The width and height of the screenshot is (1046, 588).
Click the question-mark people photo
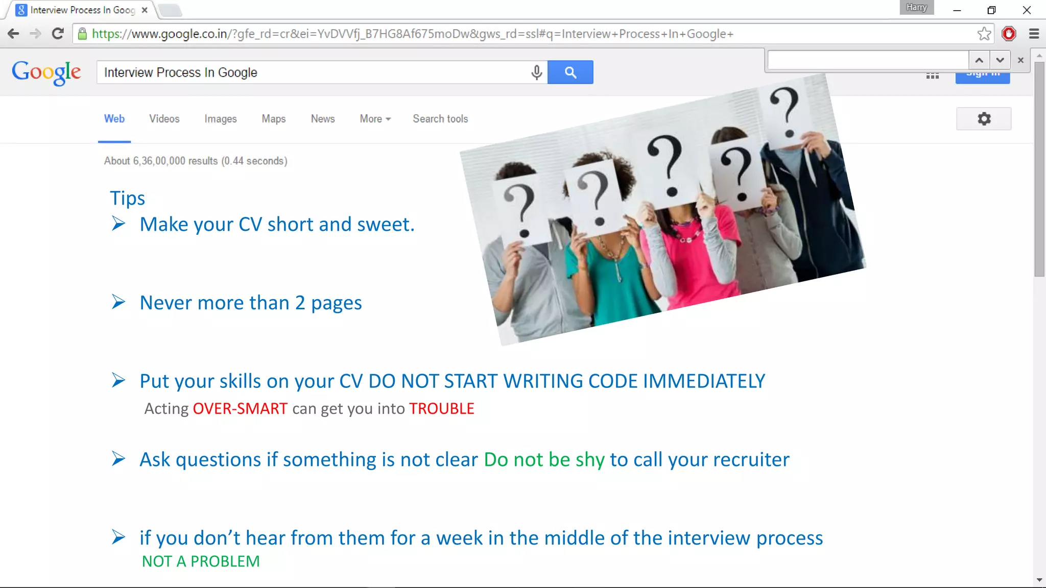(663, 209)
